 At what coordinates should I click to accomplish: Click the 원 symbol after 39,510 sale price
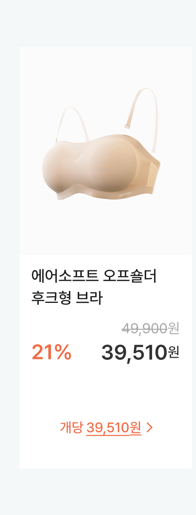tap(174, 352)
